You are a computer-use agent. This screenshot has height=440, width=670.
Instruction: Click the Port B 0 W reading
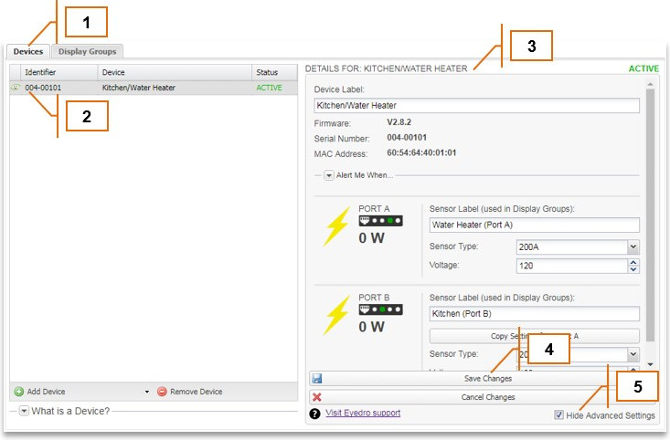point(371,327)
